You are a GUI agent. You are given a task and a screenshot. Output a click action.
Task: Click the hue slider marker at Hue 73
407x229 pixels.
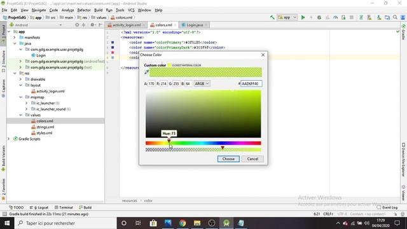point(169,141)
